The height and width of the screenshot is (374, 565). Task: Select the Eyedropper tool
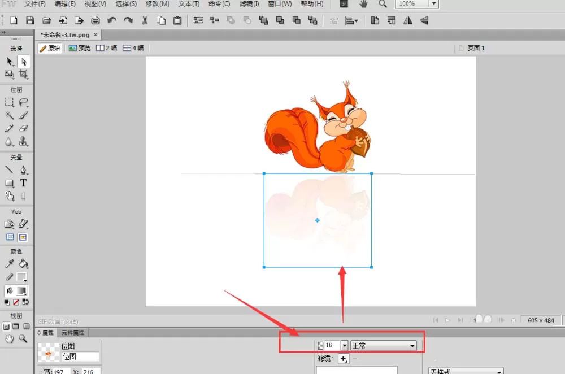click(9, 264)
